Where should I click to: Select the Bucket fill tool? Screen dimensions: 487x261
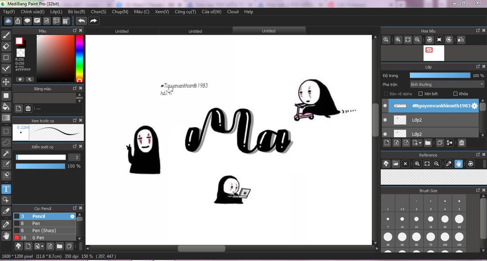click(x=6, y=107)
